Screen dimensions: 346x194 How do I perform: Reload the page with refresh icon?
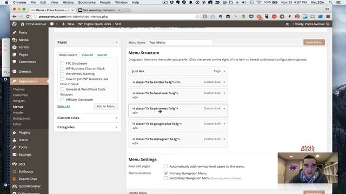[28, 17]
